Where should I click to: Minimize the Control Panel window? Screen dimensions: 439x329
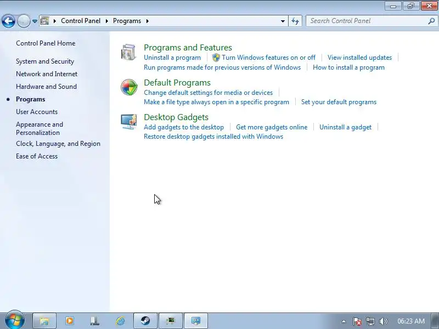click(393, 6)
